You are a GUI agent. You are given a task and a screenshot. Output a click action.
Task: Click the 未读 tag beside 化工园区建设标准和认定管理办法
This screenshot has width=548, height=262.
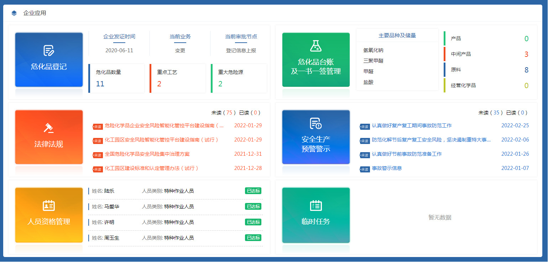point(98,169)
